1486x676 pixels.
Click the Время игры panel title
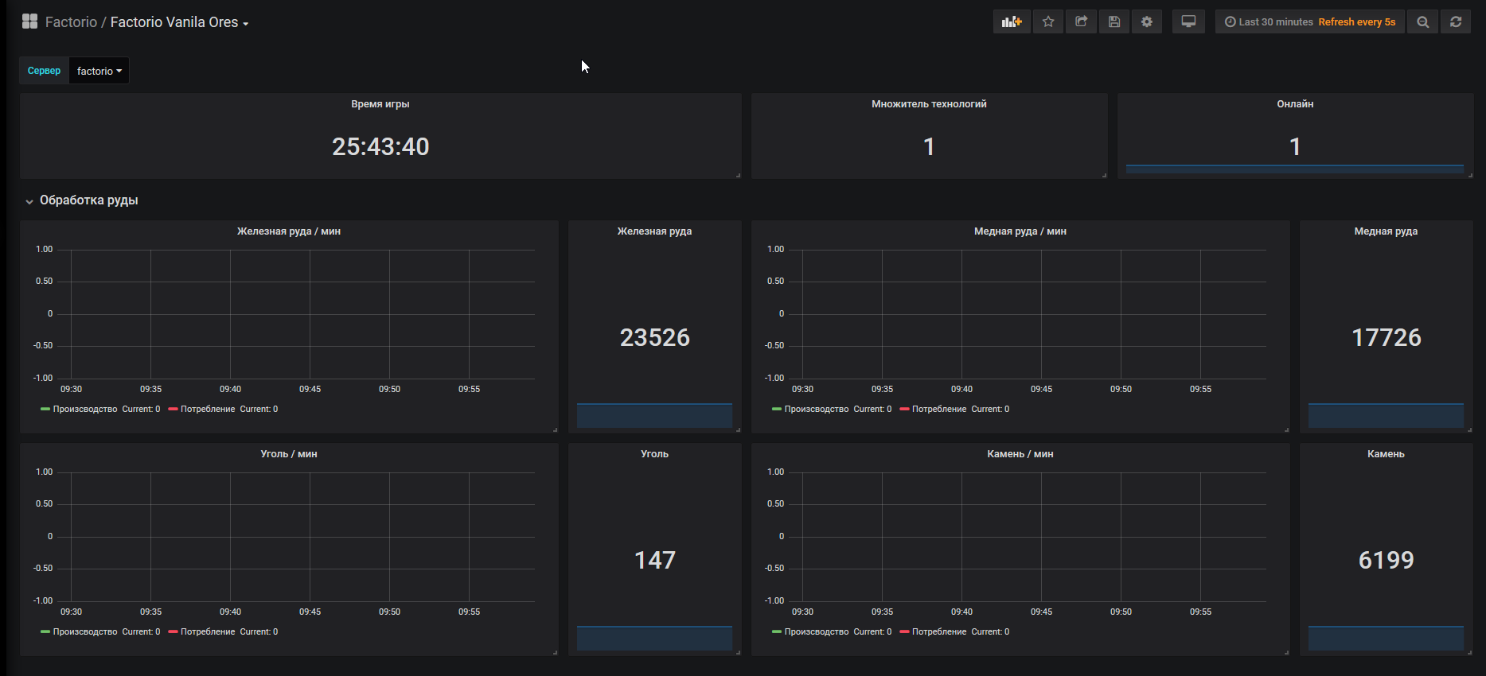click(x=380, y=104)
